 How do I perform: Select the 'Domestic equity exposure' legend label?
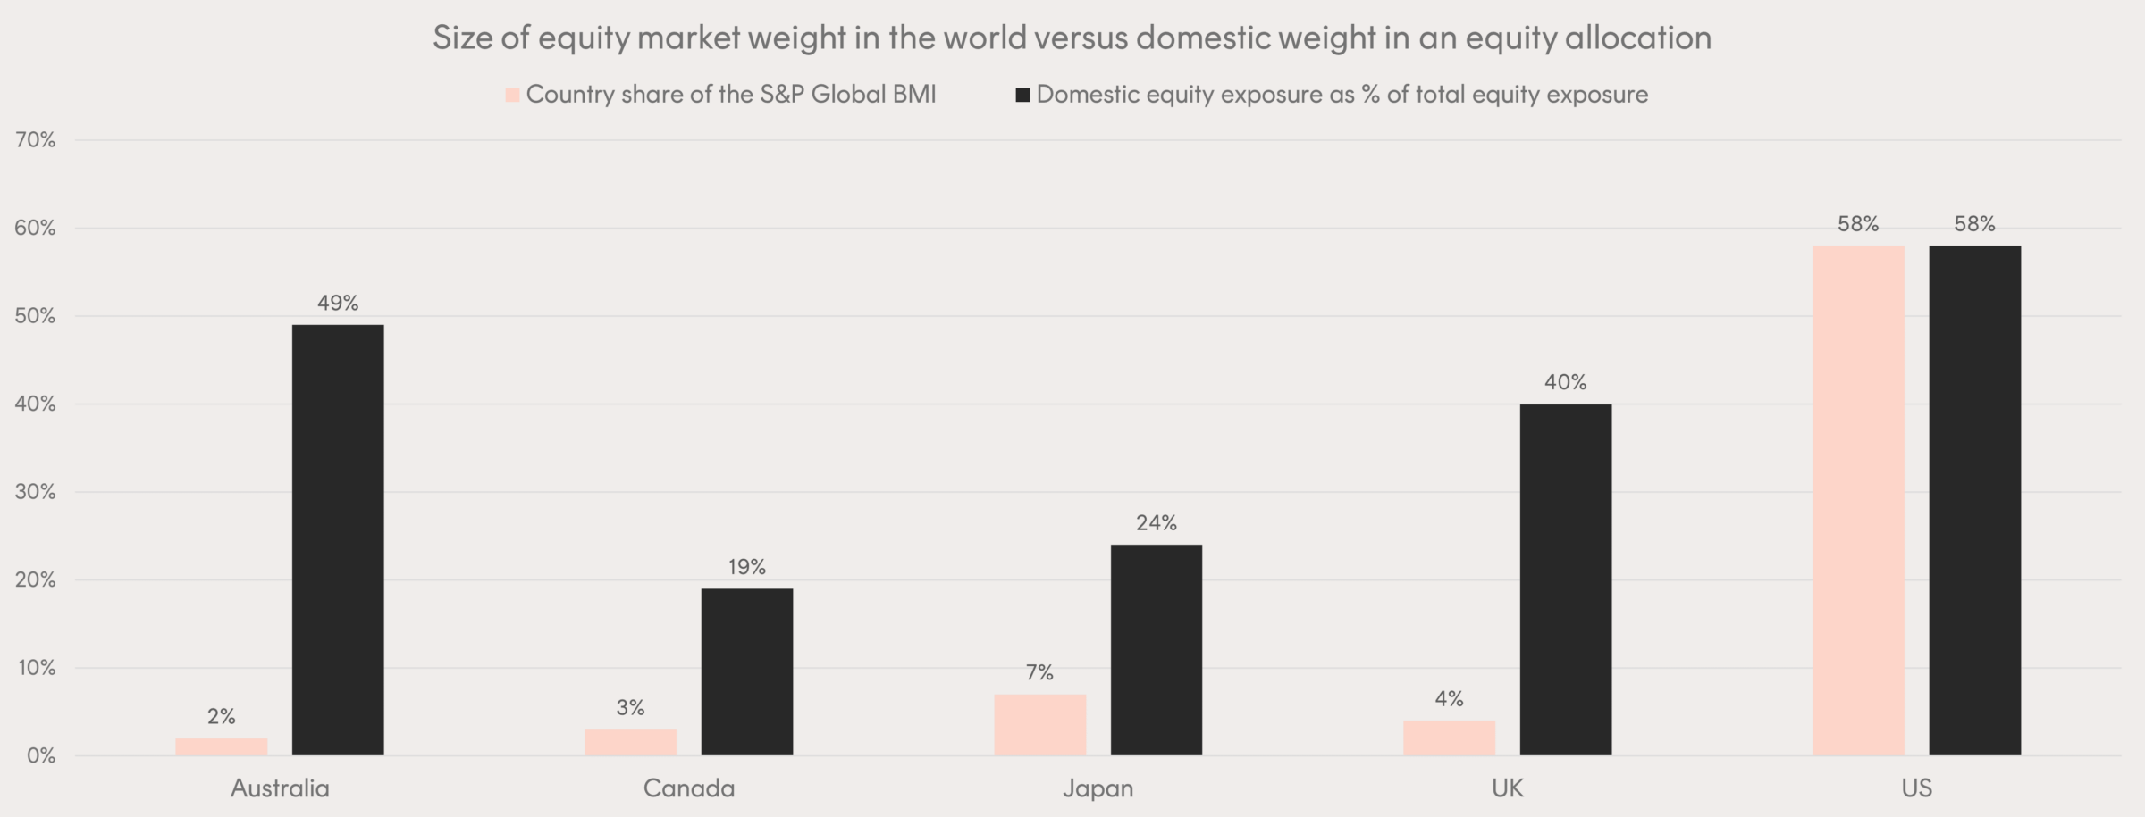pos(1342,95)
